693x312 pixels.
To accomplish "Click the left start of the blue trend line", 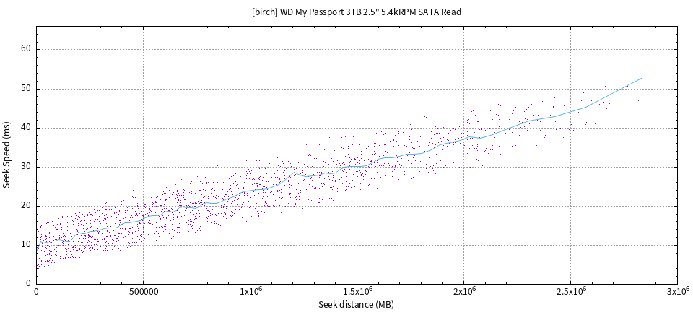I will pyautogui.click(x=37, y=246).
